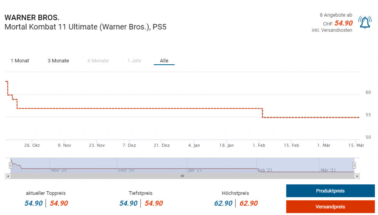
Task: Click the CHF 54.90 offer price
Action: pos(343,23)
